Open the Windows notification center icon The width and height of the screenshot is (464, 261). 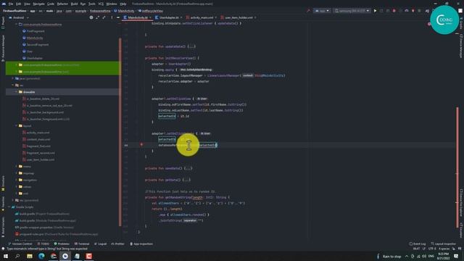(x=456, y=256)
